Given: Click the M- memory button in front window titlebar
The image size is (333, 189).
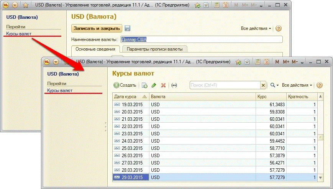Looking at the screenshot, I should pos(295,62).
